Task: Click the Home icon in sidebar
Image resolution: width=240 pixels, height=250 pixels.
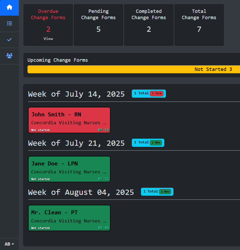Action: [x=9, y=7]
